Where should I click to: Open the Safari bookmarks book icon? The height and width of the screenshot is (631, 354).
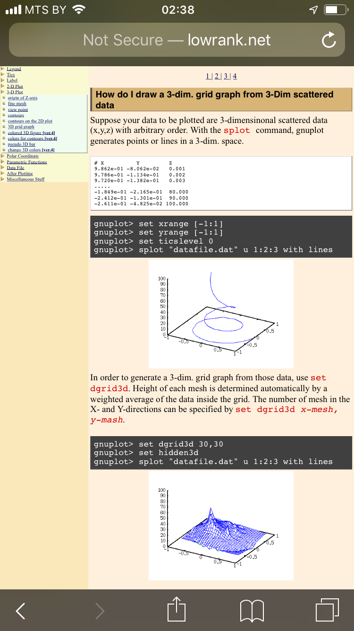tap(251, 610)
